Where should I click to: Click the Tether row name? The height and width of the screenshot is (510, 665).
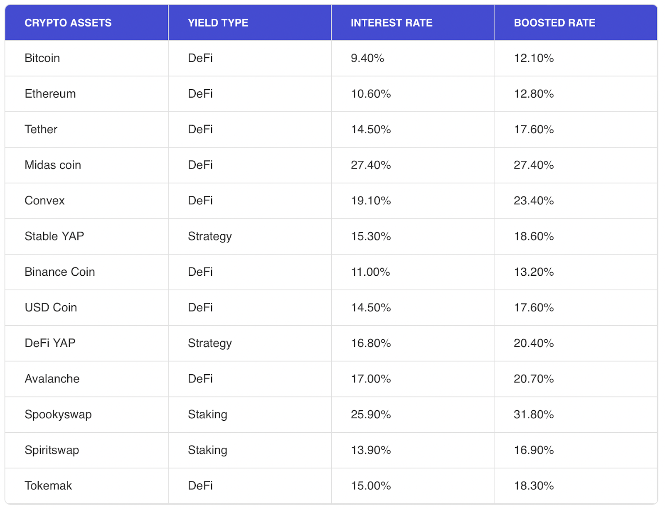coord(41,130)
